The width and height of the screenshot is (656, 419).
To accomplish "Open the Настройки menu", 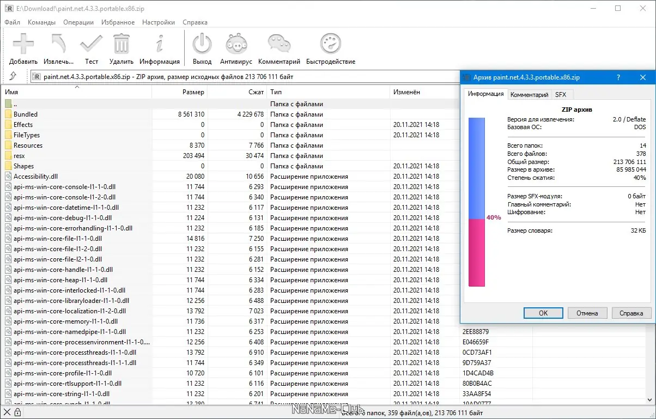I will pyautogui.click(x=159, y=22).
